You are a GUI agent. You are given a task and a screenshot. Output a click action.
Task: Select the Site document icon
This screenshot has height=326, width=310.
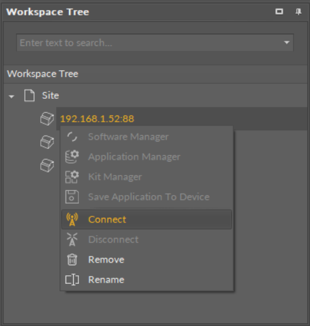tap(29, 96)
